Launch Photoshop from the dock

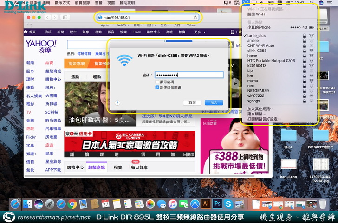pyautogui.click(x=217, y=204)
